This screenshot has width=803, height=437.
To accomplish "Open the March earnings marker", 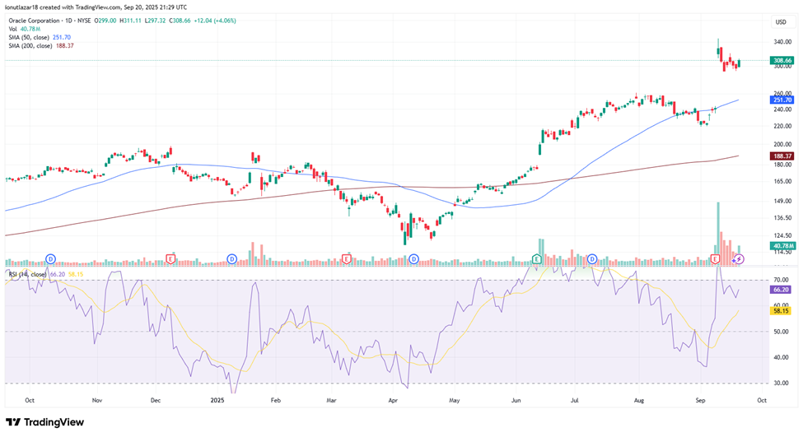I will click(x=346, y=258).
